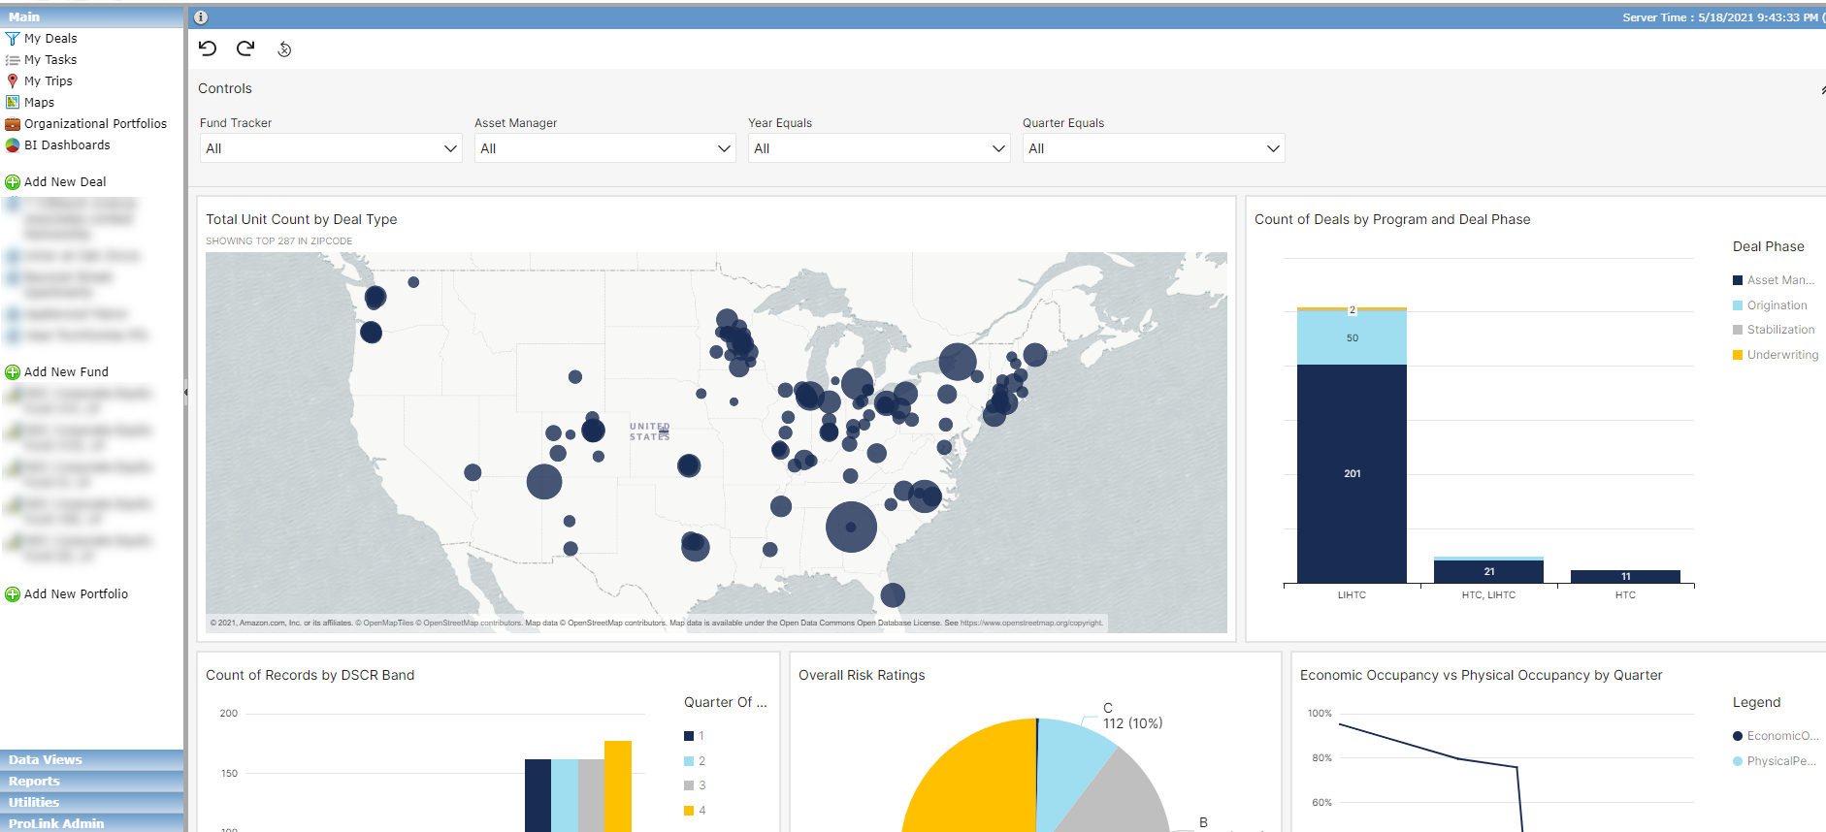Toggle quarter 4 legend swatch
The height and width of the screenshot is (832, 1826).
click(x=689, y=811)
